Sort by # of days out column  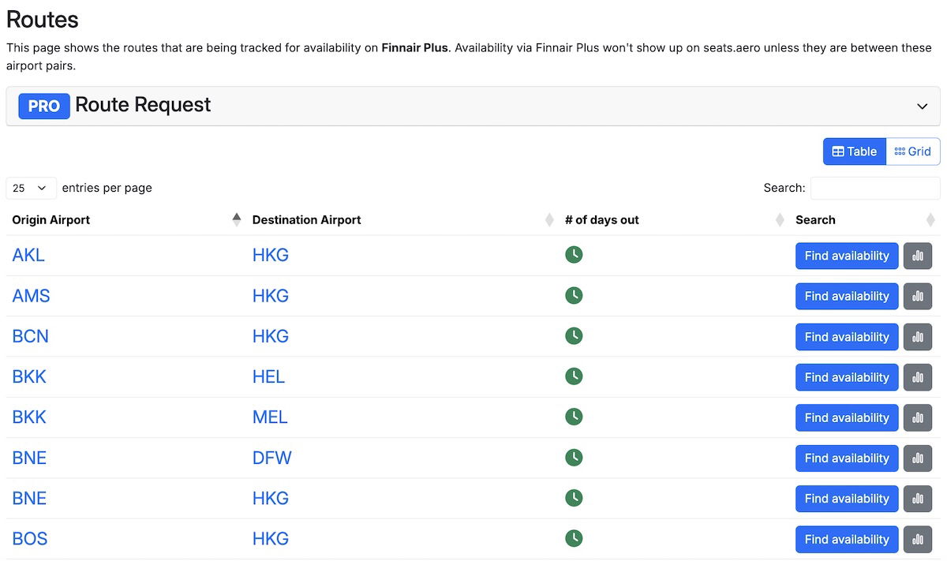(601, 220)
